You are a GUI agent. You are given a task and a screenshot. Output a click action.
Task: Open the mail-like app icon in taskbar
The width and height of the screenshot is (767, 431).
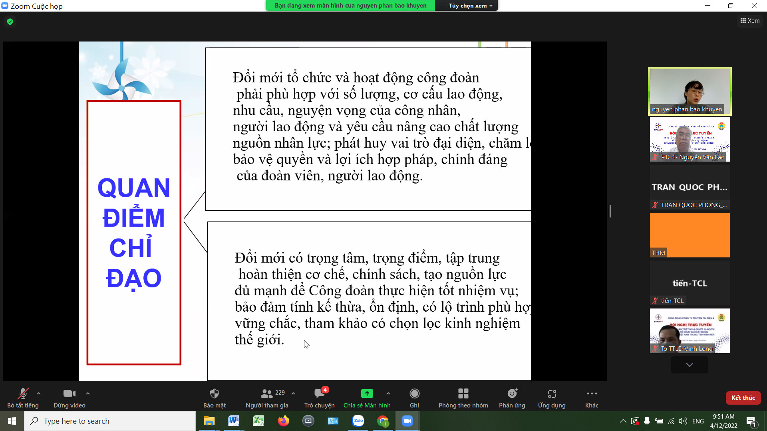point(333,421)
